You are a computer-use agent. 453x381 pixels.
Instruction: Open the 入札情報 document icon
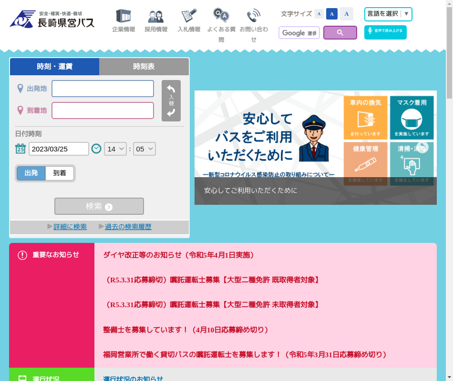click(189, 16)
